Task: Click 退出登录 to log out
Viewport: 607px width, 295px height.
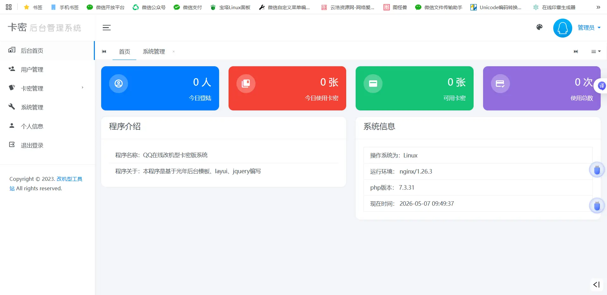Action: [47, 145]
